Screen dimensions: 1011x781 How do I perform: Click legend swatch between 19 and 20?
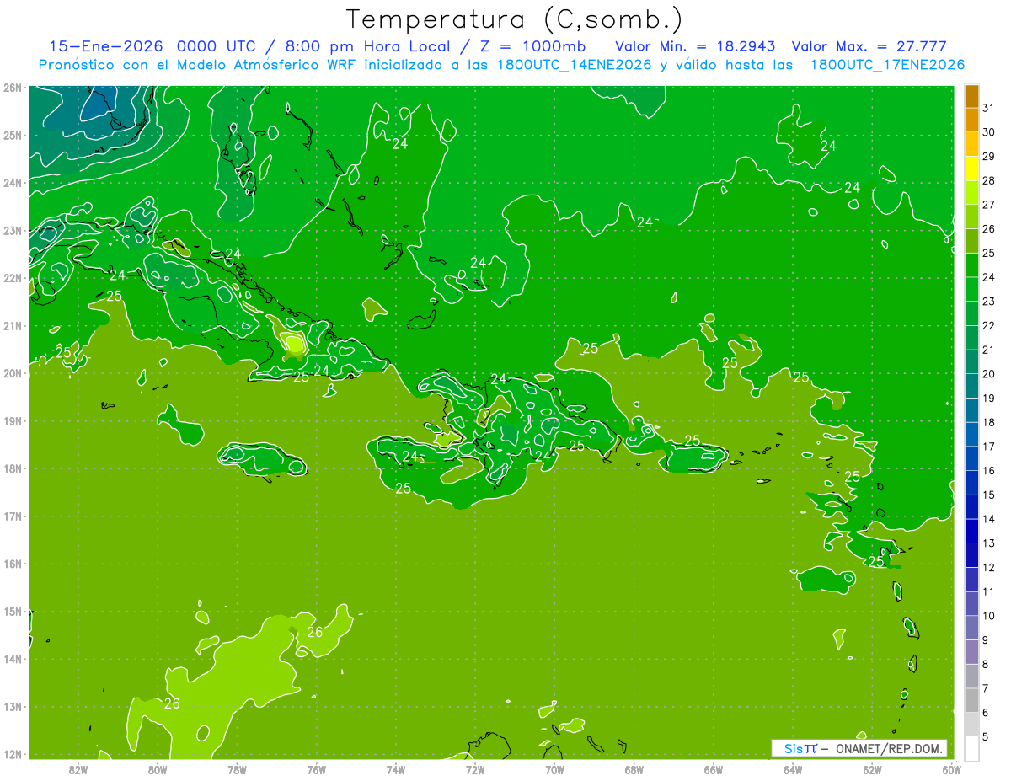click(971, 386)
